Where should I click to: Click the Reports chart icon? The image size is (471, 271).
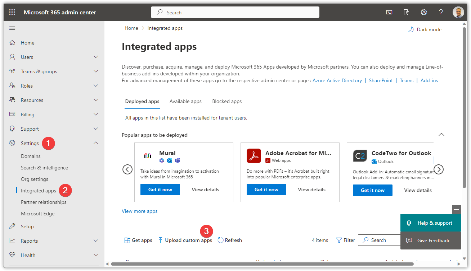click(12, 240)
